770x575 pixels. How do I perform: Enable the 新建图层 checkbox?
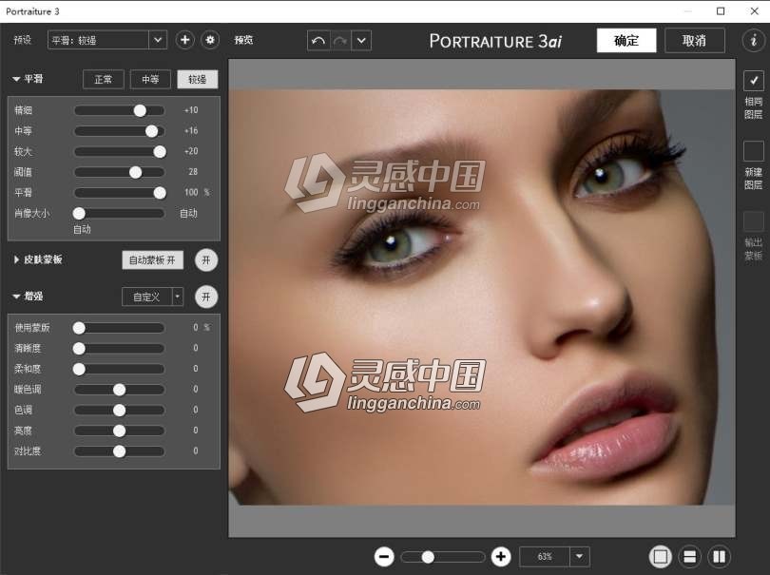click(753, 151)
